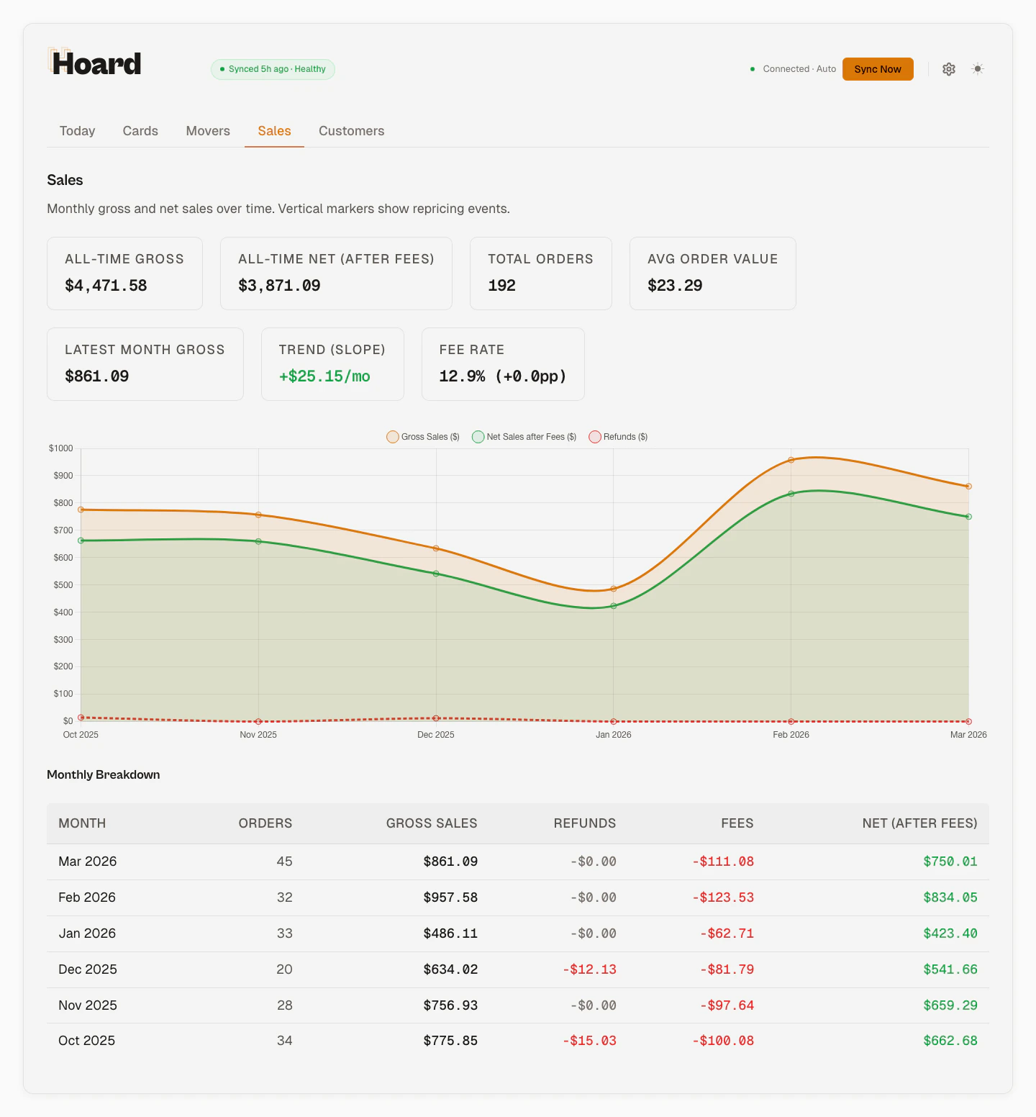The width and height of the screenshot is (1036, 1117).
Task: Select the green Net Sales legend circle
Action: (476, 437)
